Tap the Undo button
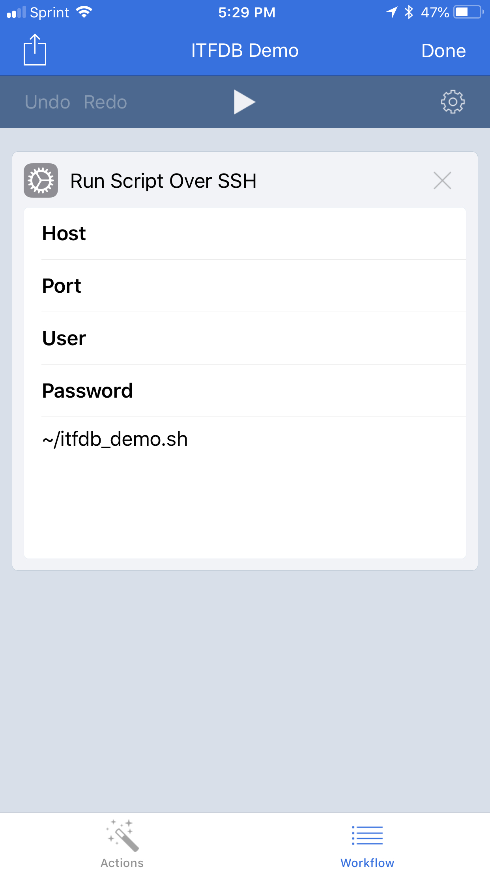 47,101
